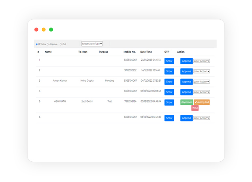Open Later Action dropdown in row 6
The height and width of the screenshot is (182, 252).
tap(201, 118)
